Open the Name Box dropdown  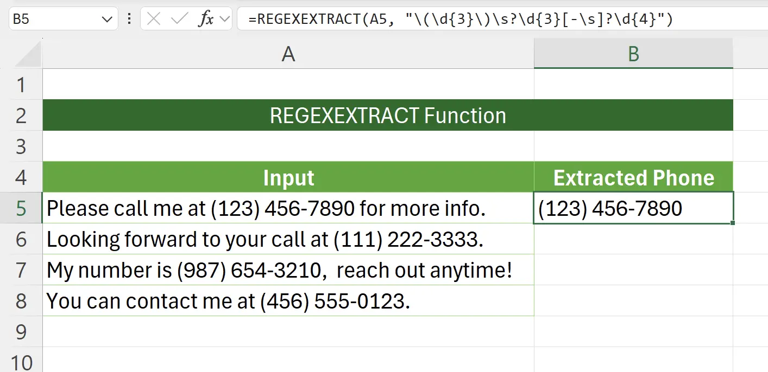[106, 18]
